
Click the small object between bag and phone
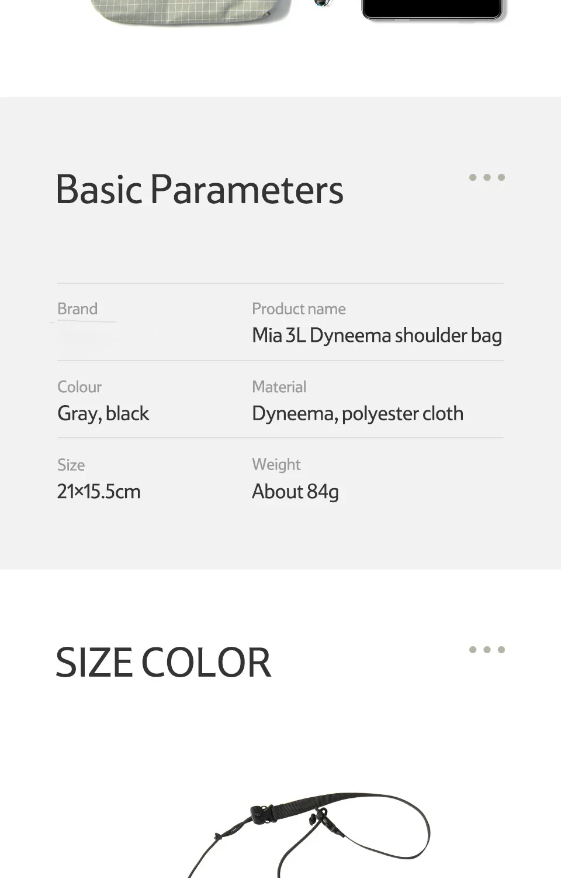pyautogui.click(x=322, y=4)
